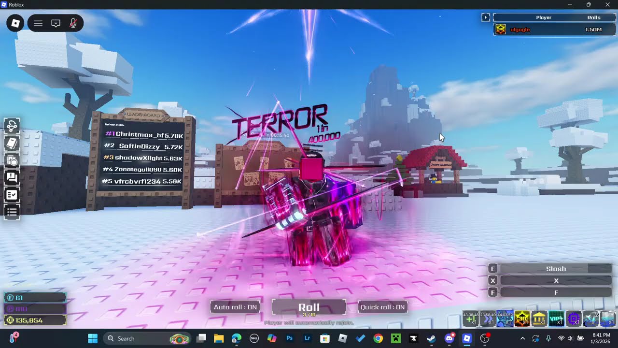Open Google Chrome from the taskbar
The width and height of the screenshot is (618, 348).
coord(378,338)
